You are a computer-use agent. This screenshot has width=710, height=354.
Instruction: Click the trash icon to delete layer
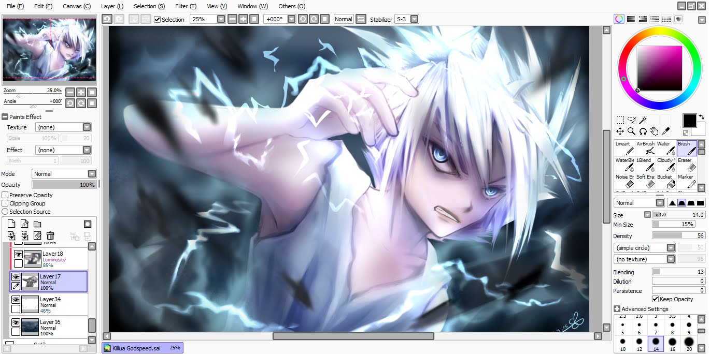[x=50, y=235]
